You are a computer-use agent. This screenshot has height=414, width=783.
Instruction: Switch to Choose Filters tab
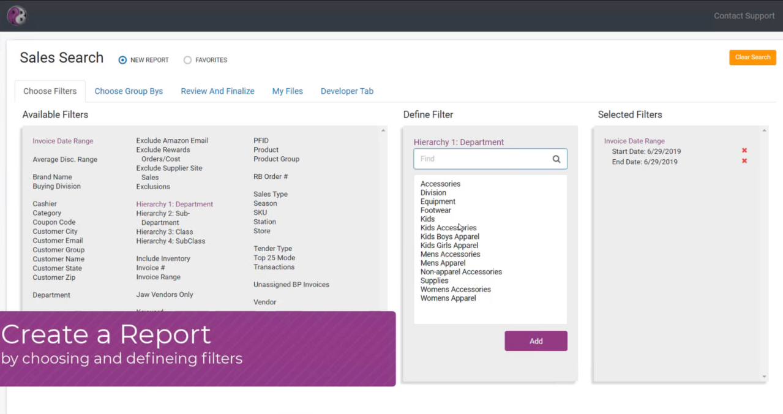pos(50,91)
